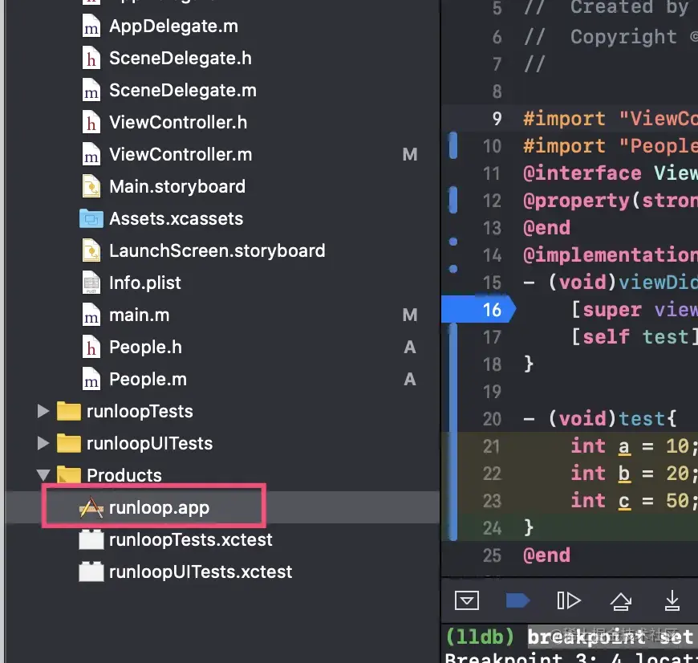This screenshot has width=698, height=663.
Task: Click the lldb console command line
Action: (x=571, y=637)
